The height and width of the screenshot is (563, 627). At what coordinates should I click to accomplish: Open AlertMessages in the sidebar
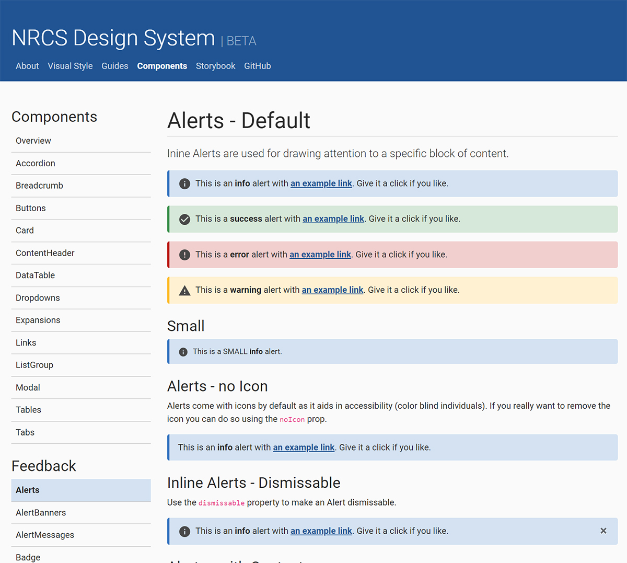[81, 535]
